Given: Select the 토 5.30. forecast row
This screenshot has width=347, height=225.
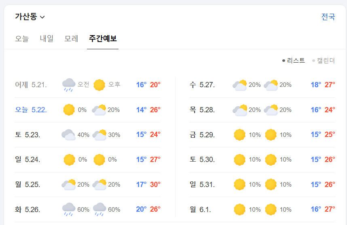Looking at the screenshot, I should (x=262, y=160).
